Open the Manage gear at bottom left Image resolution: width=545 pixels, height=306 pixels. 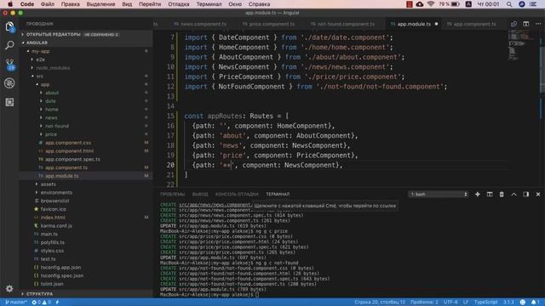9,288
